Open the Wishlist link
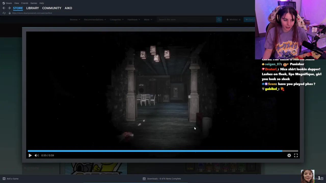 point(233,20)
